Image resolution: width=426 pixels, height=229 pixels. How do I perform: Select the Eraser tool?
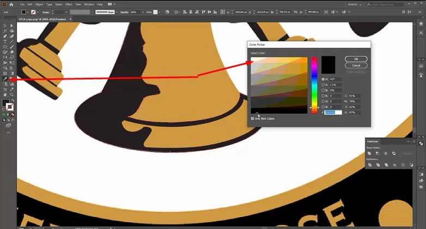click(x=11, y=52)
